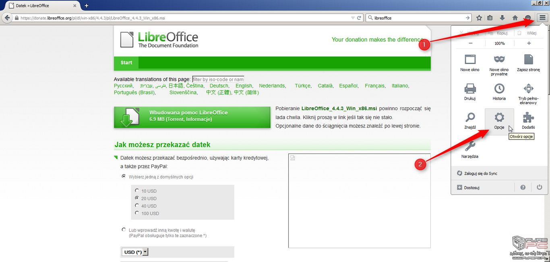Click the Start navigation tab
This screenshot has height=262, width=550.
[x=126, y=63]
